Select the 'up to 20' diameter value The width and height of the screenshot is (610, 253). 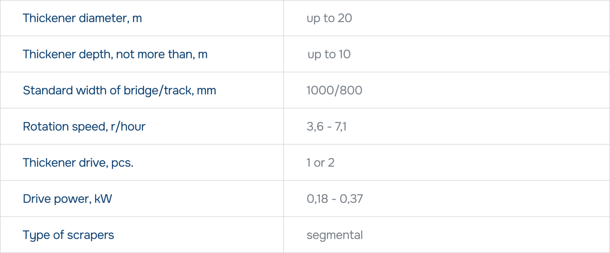click(329, 18)
